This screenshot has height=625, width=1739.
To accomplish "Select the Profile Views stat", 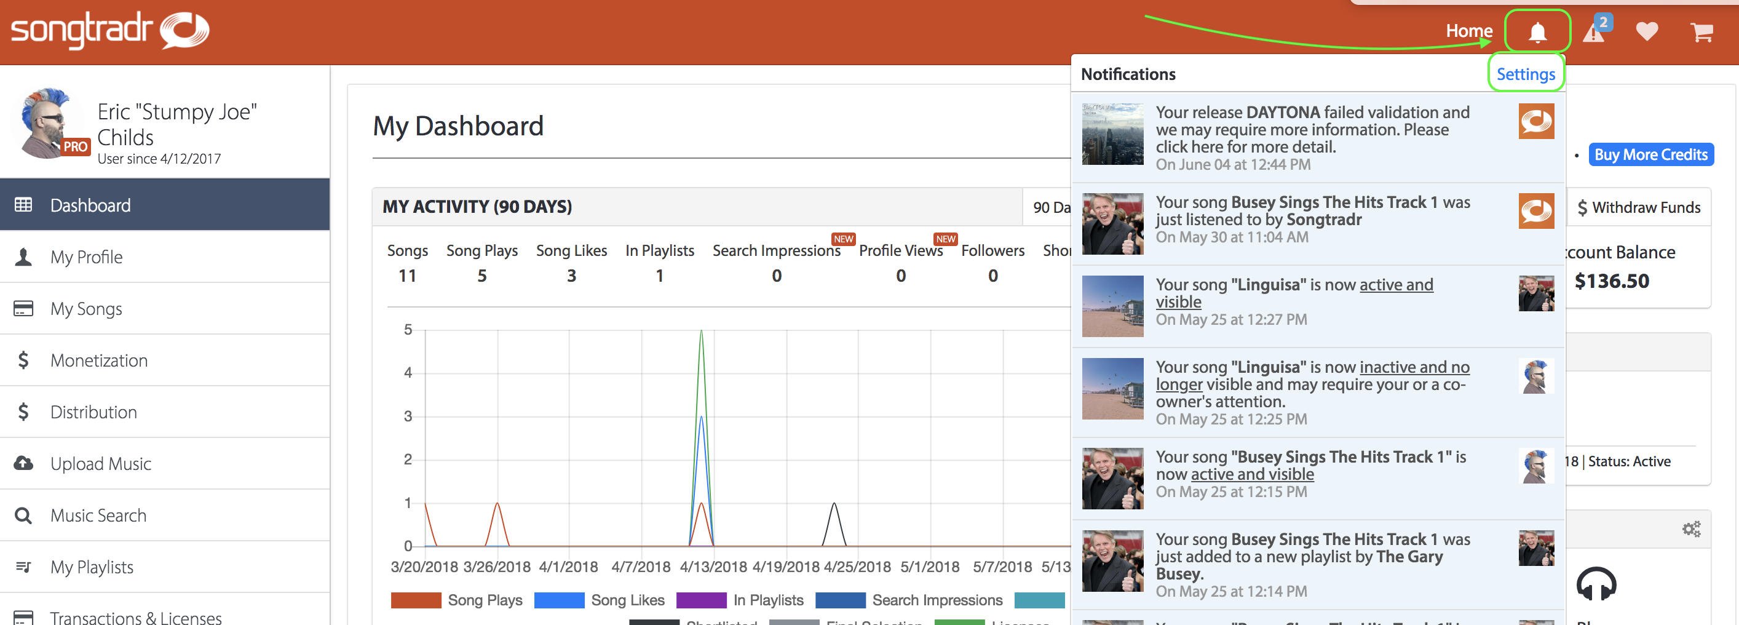I will pyautogui.click(x=900, y=263).
